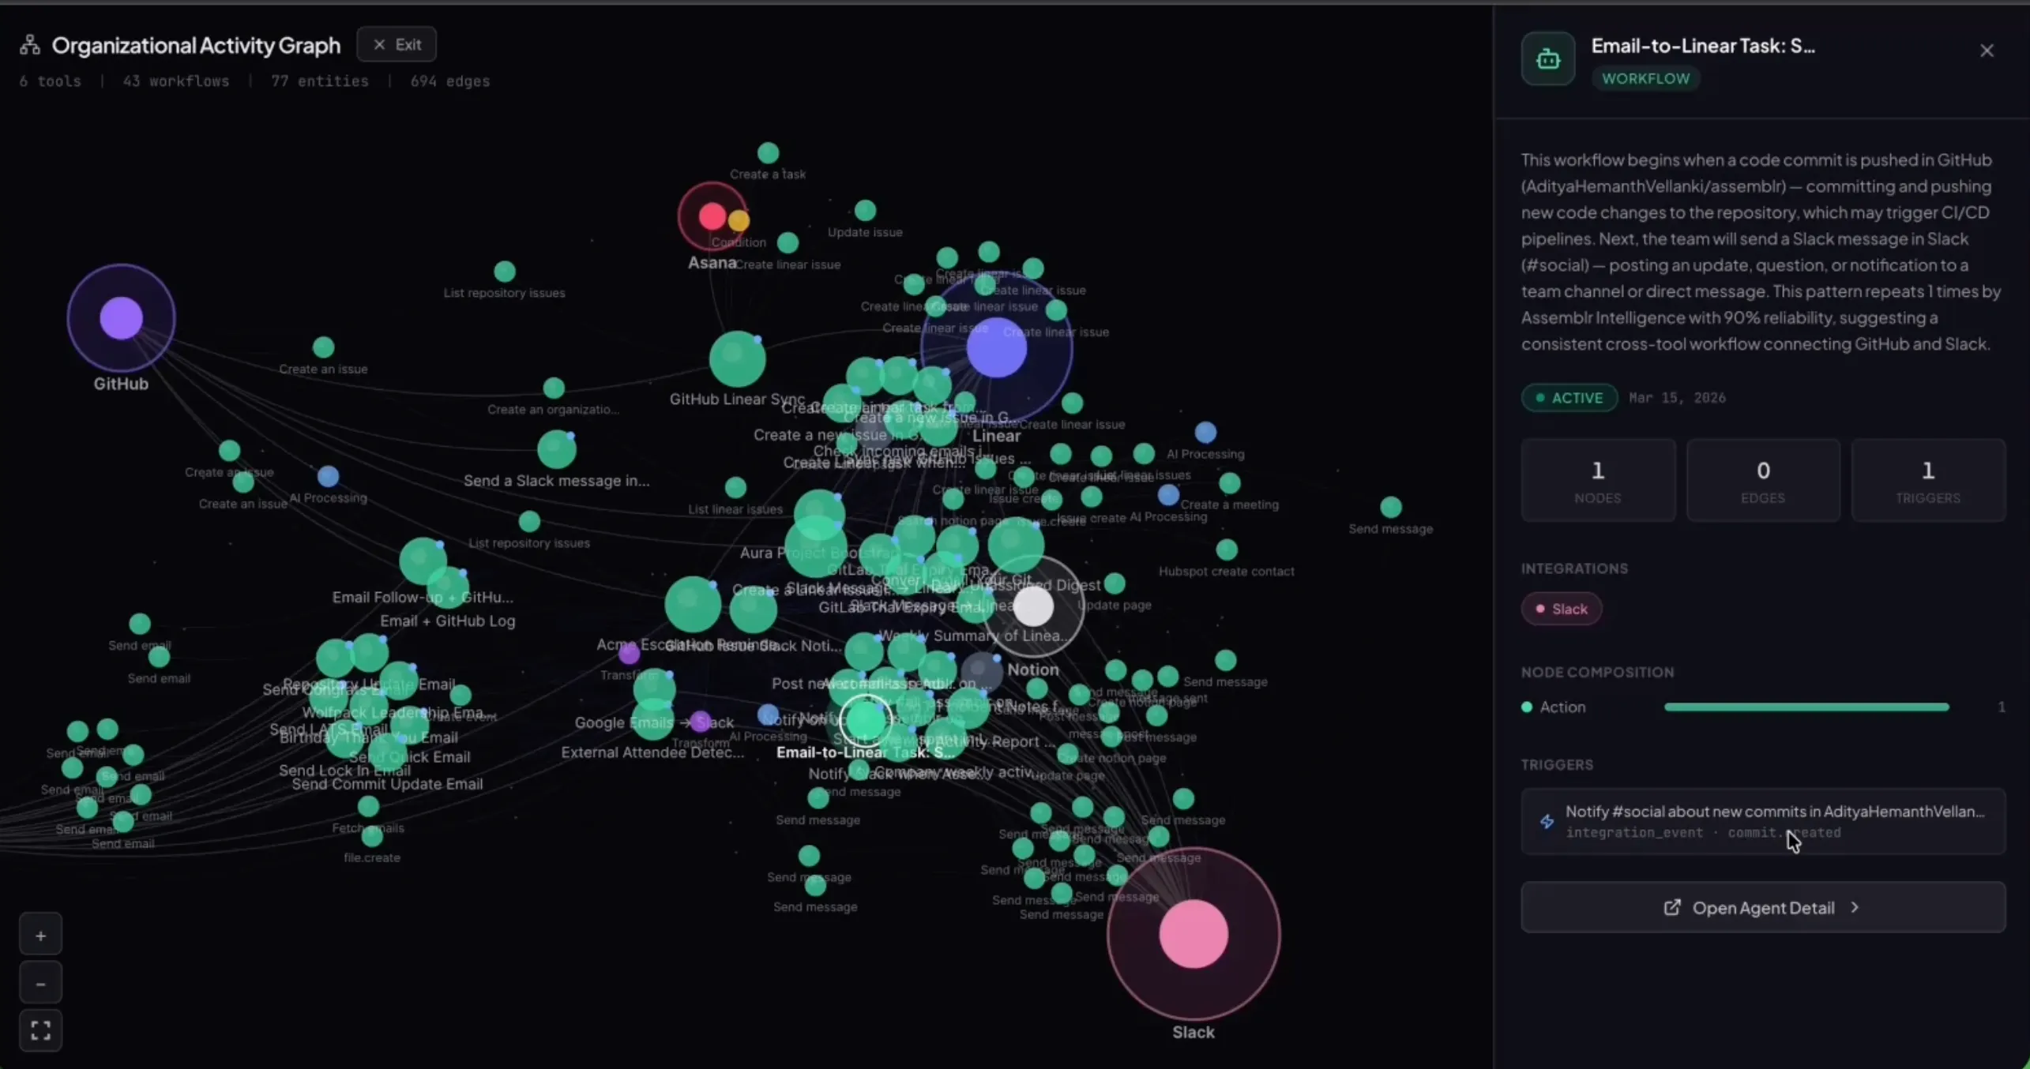Select the white Notion tool node
Image resolution: width=2030 pixels, height=1069 pixels.
1033,606
